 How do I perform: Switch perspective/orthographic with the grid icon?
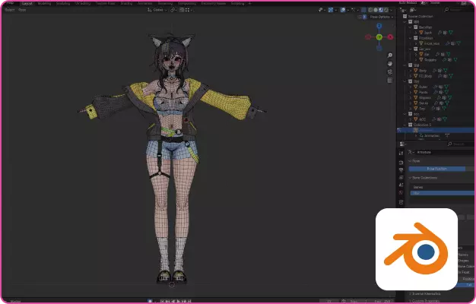click(x=390, y=80)
